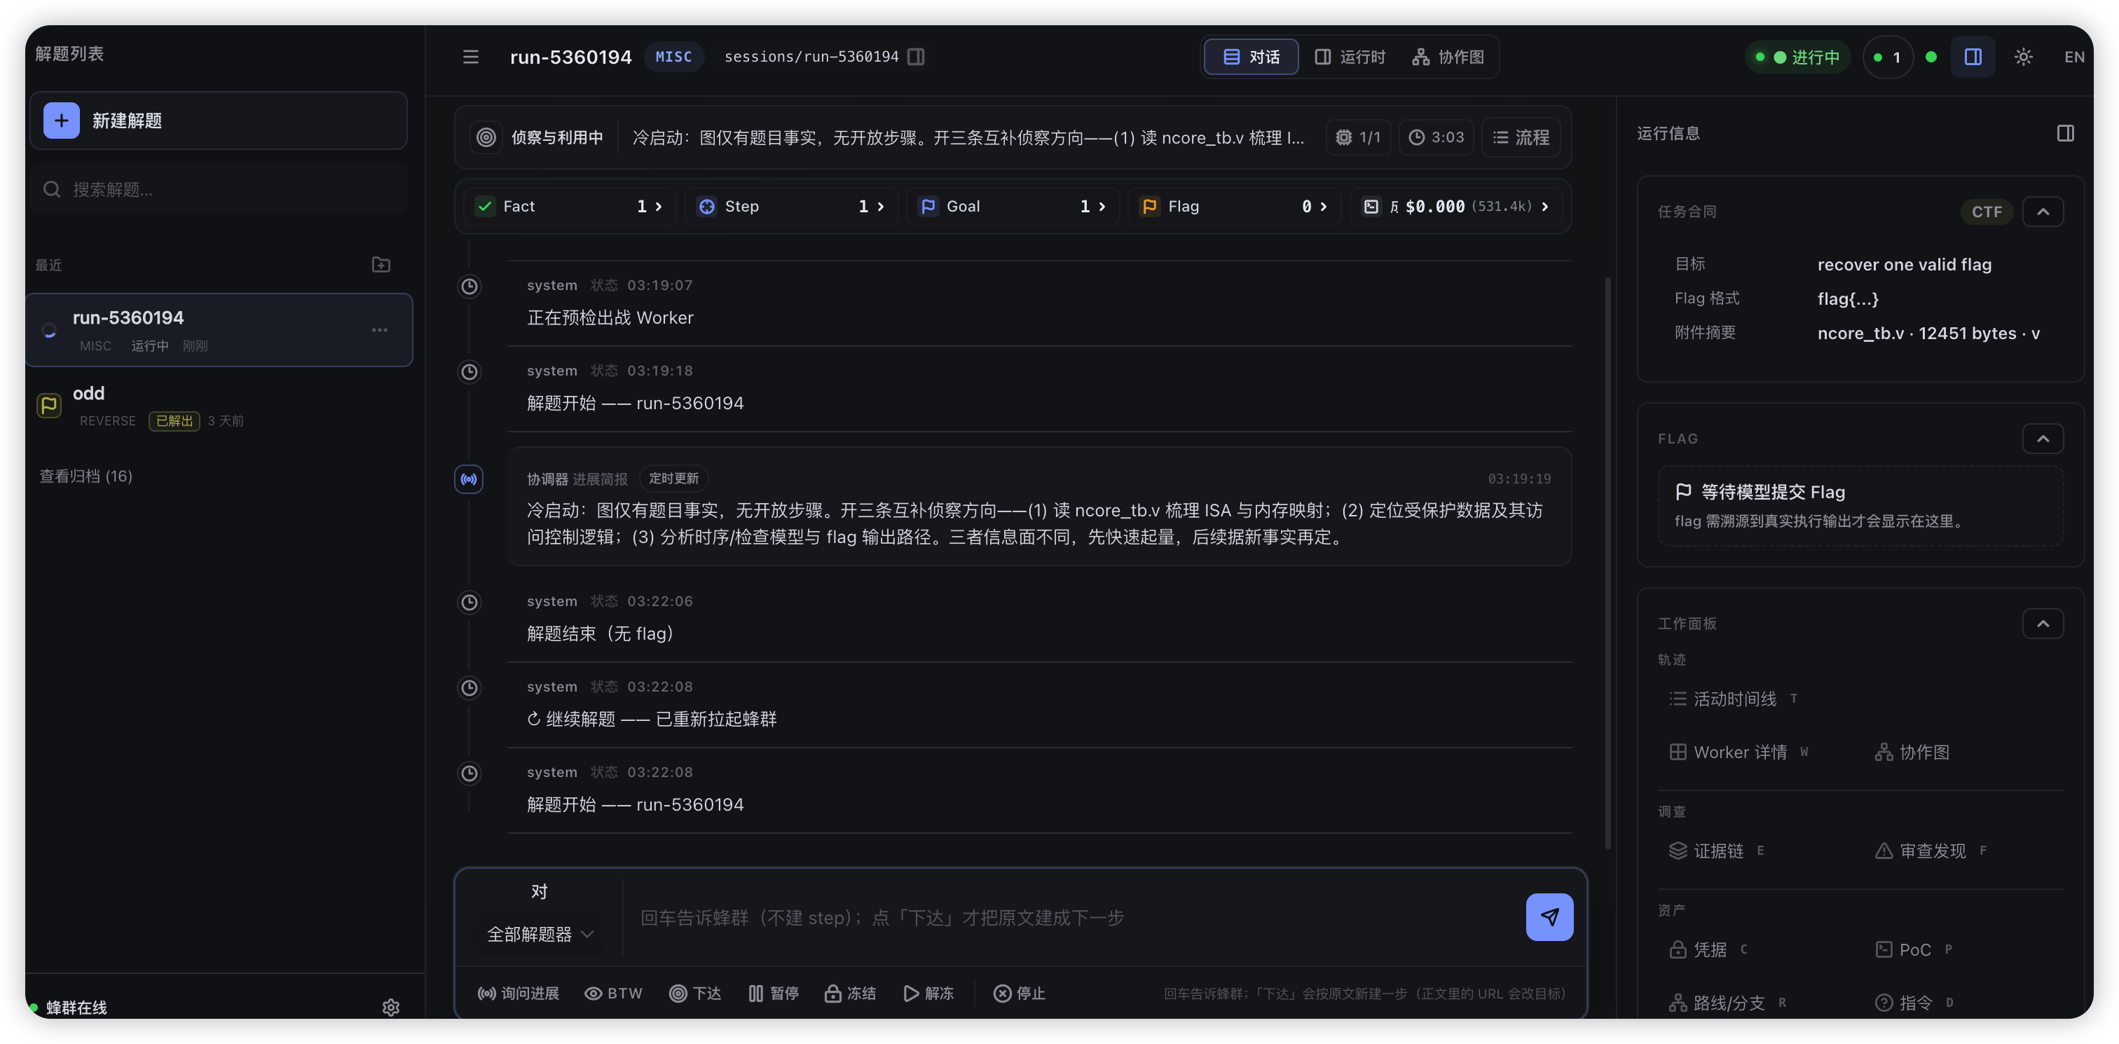2119x1044 pixels.
Task: Collapse the 运行信息 panel icon
Action: (2065, 133)
